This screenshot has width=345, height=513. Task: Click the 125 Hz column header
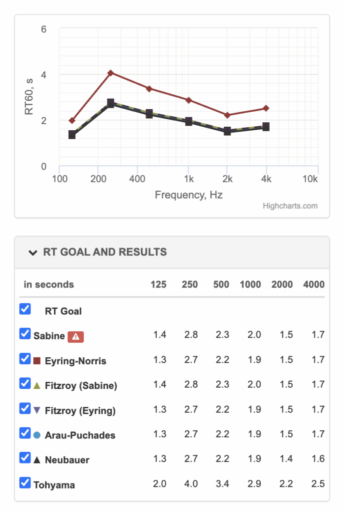[x=158, y=285]
